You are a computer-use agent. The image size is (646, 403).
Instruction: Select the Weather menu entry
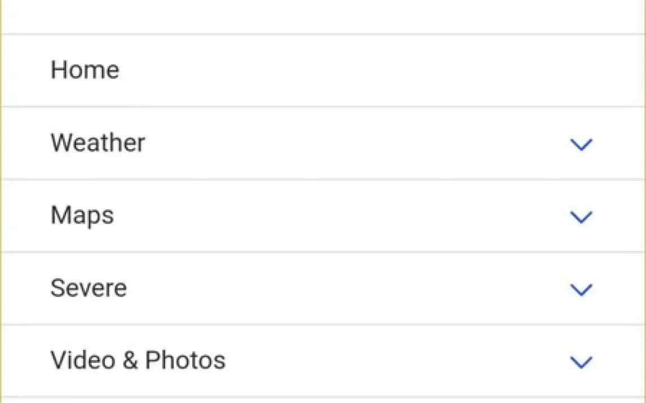98,143
